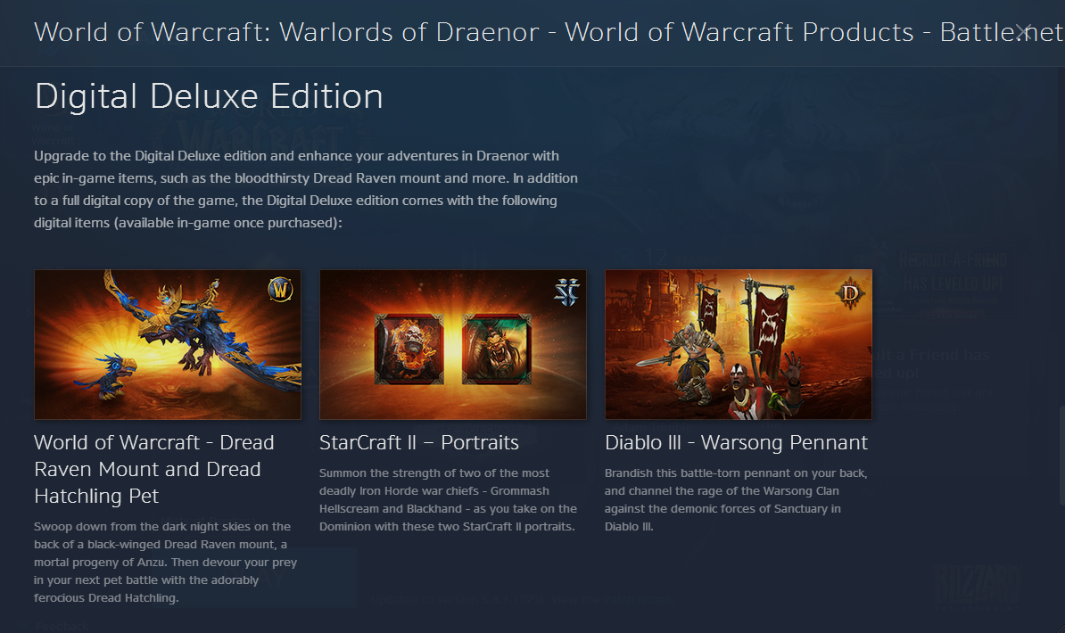Click the World of Warcraft logo badge

point(280,290)
